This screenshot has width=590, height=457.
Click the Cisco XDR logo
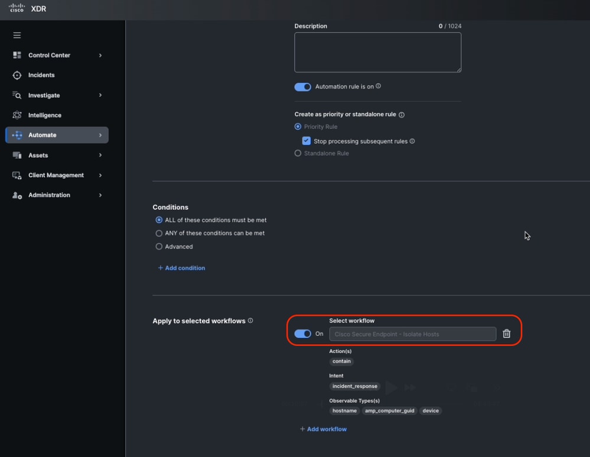point(17,8)
